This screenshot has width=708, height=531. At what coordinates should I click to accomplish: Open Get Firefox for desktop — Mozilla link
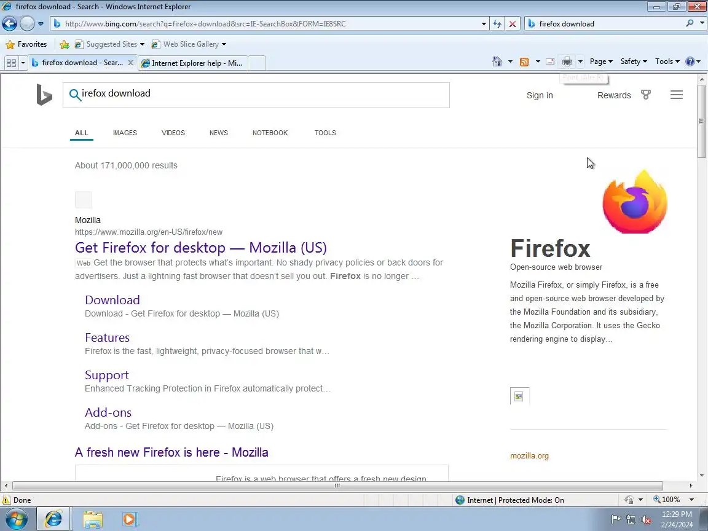pos(200,248)
